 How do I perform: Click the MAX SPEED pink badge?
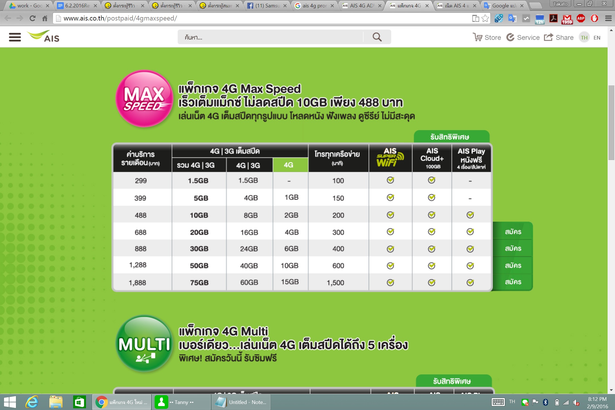pos(144,99)
